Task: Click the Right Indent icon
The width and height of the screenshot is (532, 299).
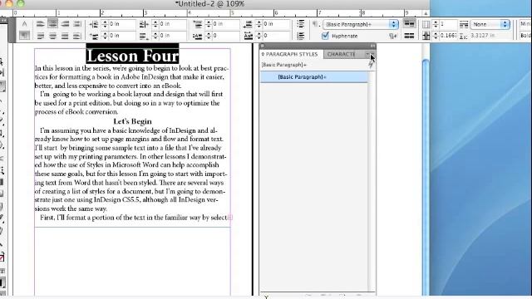Action: tap(144, 24)
